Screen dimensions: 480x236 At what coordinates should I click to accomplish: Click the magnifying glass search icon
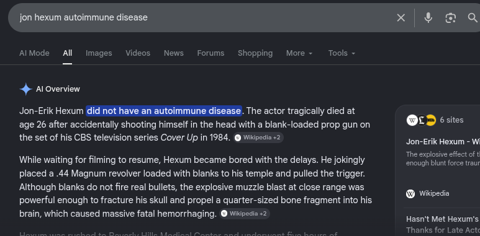pos(473,18)
